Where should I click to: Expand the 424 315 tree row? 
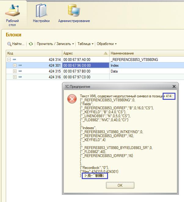click(15, 71)
